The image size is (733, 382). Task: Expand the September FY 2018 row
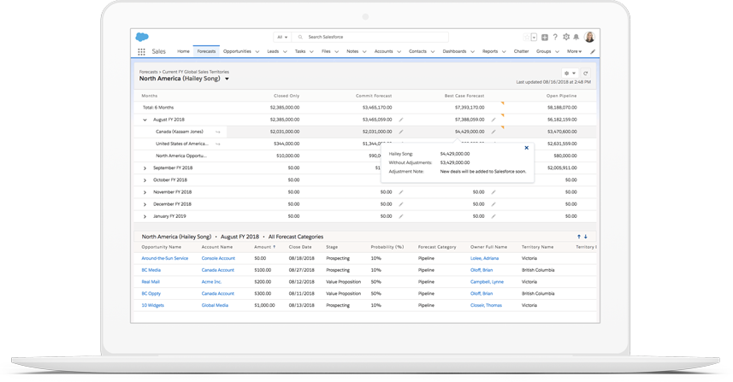click(x=145, y=168)
